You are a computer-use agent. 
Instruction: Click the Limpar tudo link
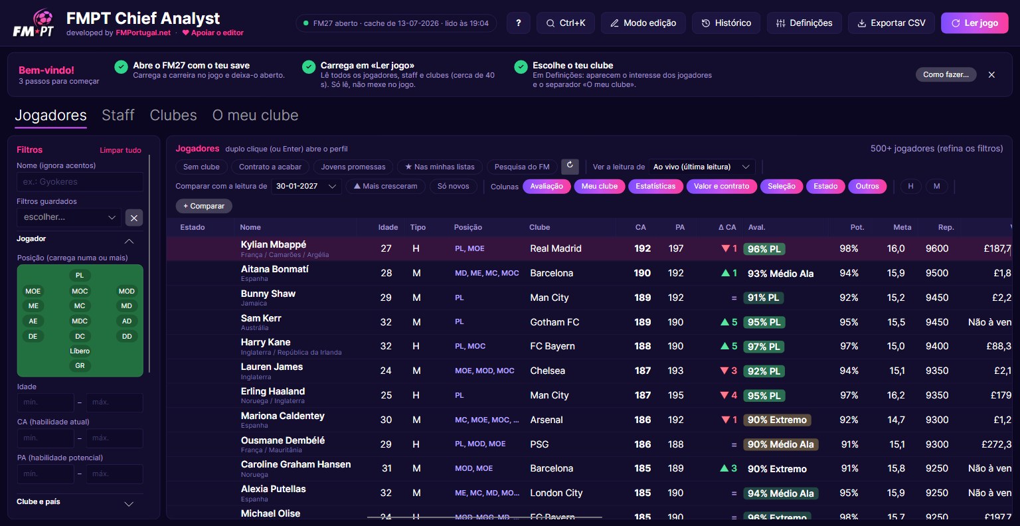coord(120,151)
